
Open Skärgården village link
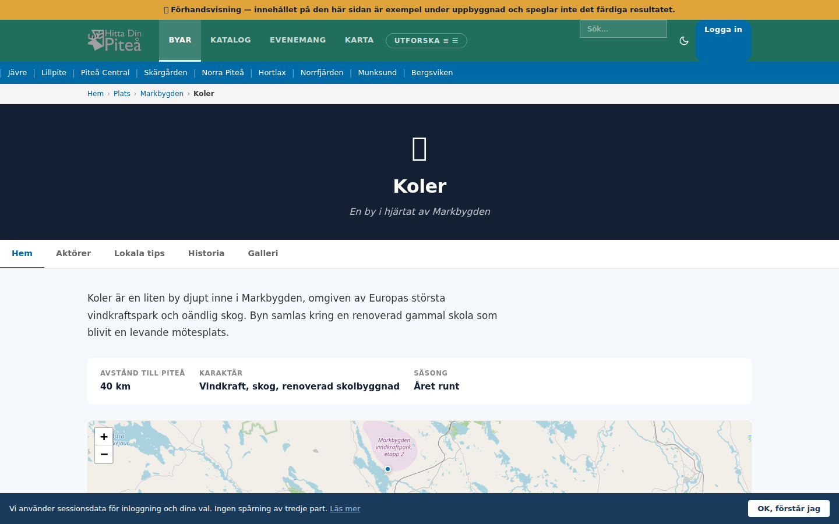pos(165,73)
